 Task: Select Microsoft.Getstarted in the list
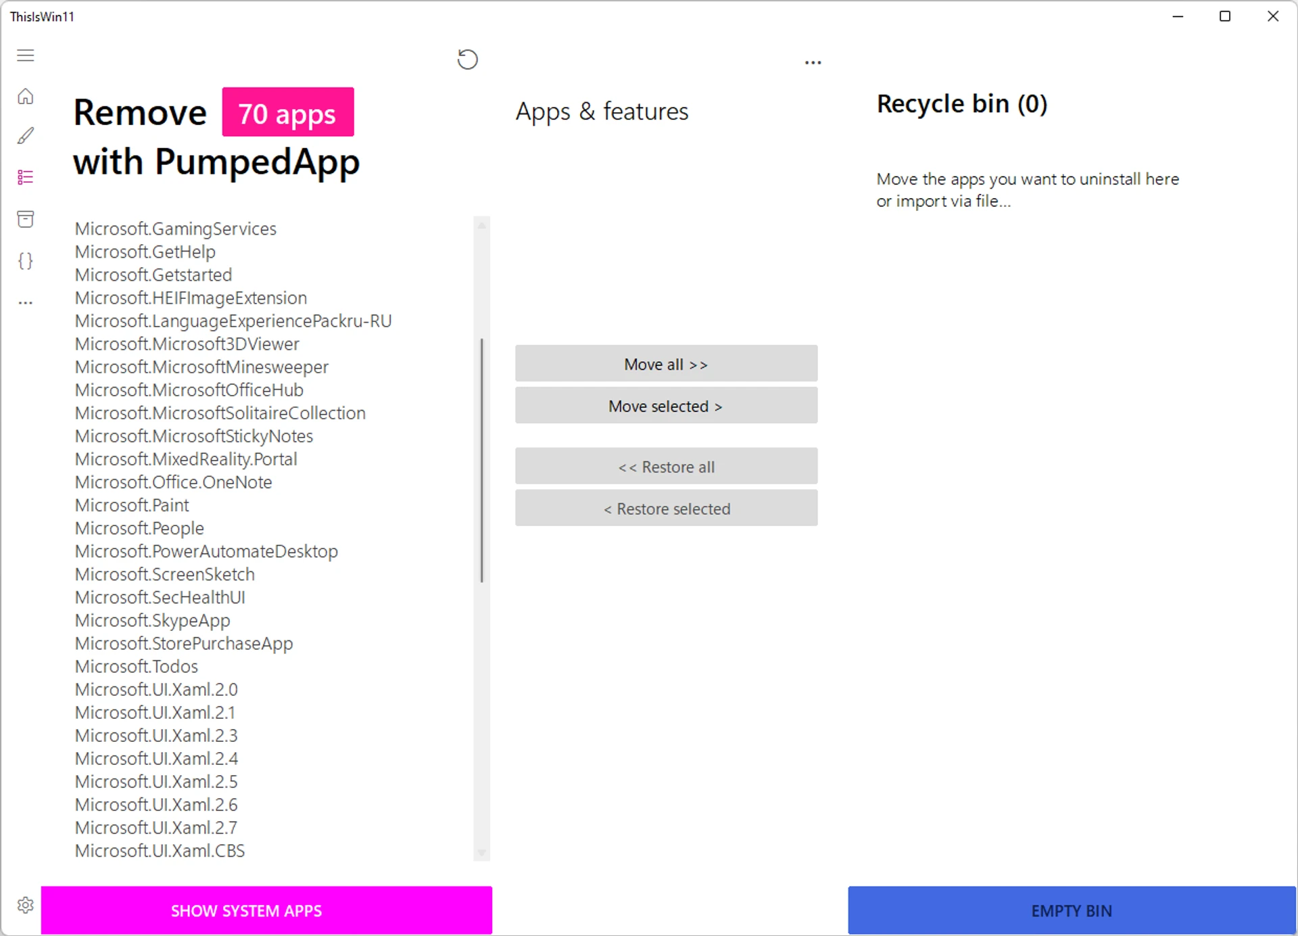[x=153, y=275]
